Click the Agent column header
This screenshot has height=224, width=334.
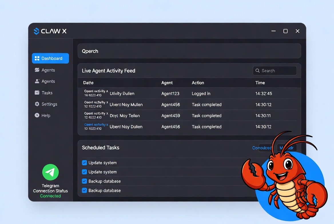coord(167,83)
